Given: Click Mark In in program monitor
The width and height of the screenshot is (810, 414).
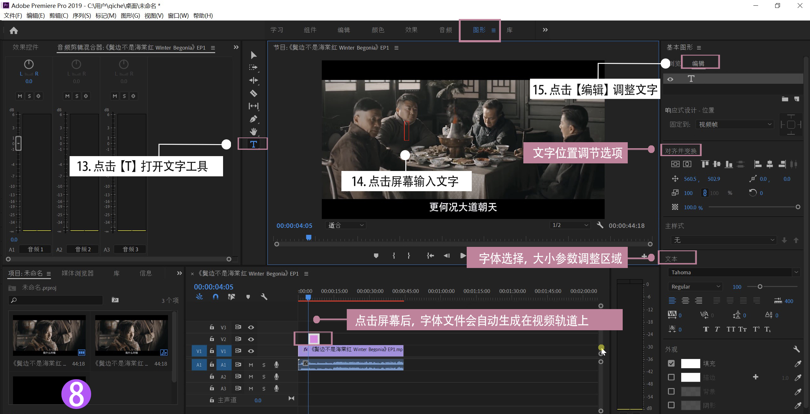Looking at the screenshot, I should point(394,256).
